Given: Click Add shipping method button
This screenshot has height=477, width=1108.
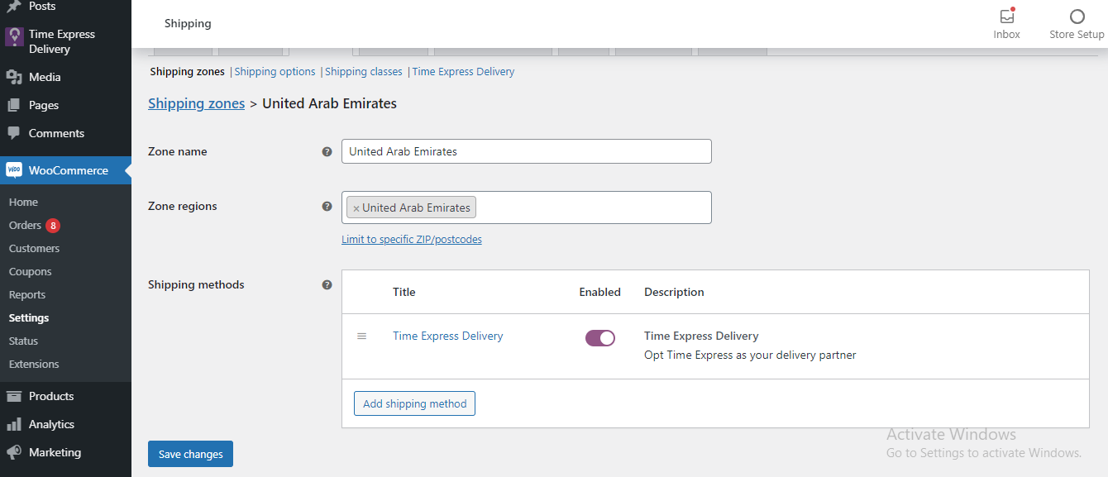Looking at the screenshot, I should point(414,403).
